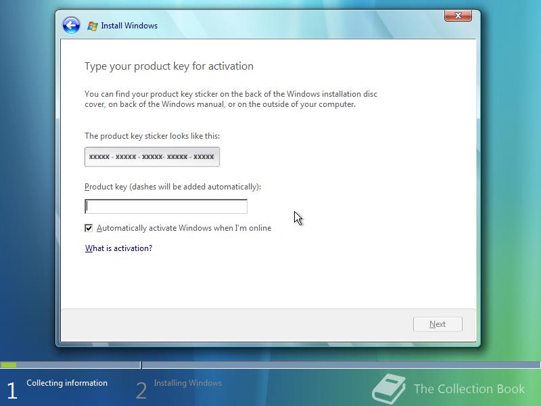
Task: Click the 'Type your product key for activation' heading
Action: click(x=169, y=66)
